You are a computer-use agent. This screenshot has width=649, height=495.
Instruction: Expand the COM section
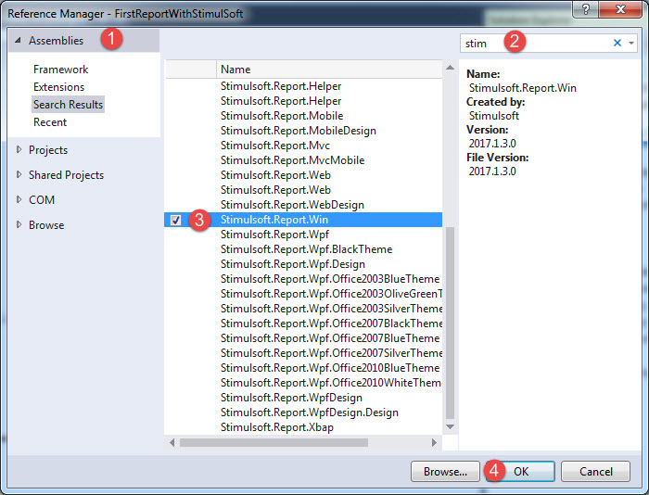click(19, 200)
